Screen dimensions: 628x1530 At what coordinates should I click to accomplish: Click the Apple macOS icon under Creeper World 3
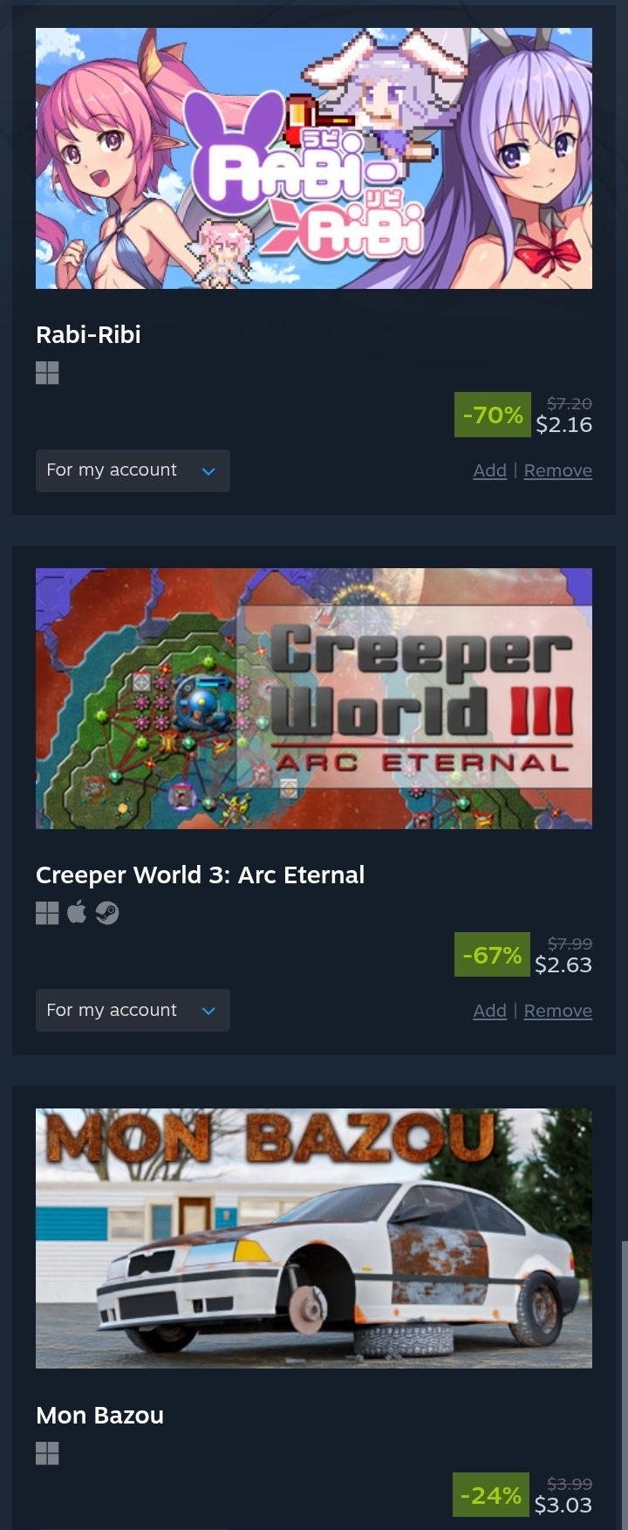click(x=77, y=912)
